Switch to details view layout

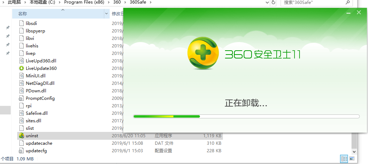tap(344, 158)
